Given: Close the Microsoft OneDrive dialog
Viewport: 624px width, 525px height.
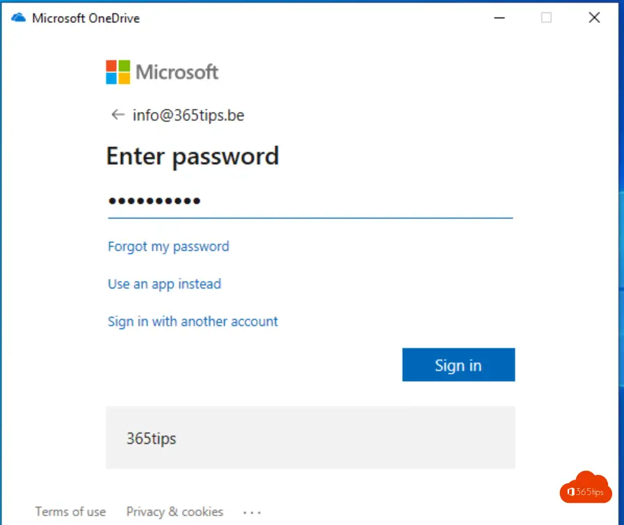Looking at the screenshot, I should pos(594,18).
